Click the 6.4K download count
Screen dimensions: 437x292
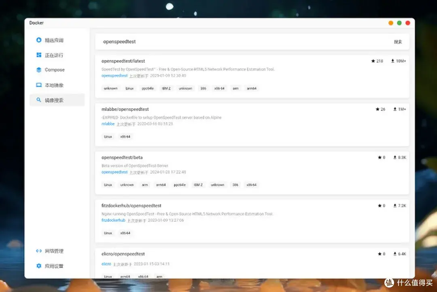click(x=402, y=254)
